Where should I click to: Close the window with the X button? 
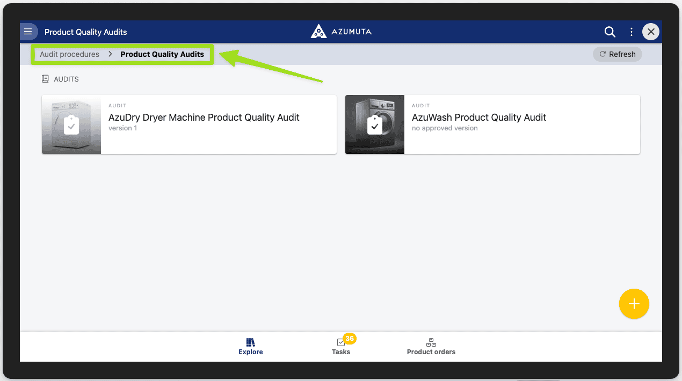coord(651,32)
